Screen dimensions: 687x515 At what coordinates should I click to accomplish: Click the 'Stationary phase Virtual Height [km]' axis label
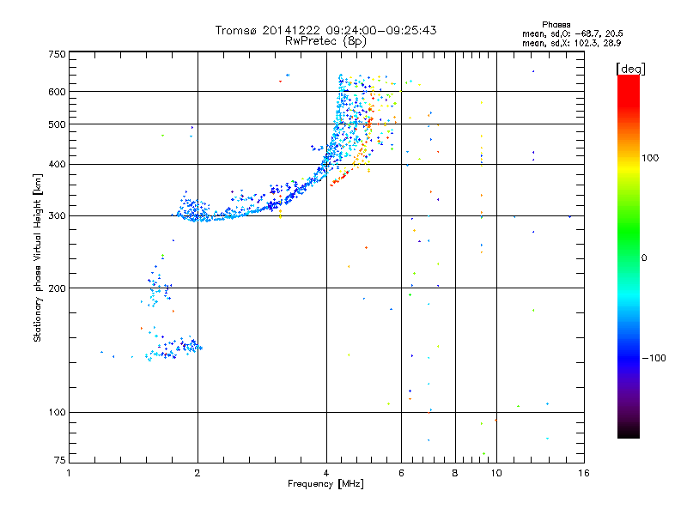38,258
